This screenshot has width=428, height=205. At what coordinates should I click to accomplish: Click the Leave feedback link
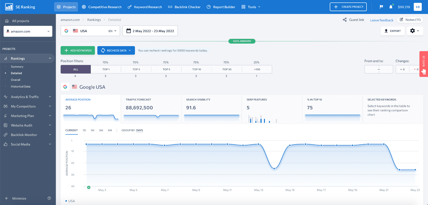coord(382,20)
